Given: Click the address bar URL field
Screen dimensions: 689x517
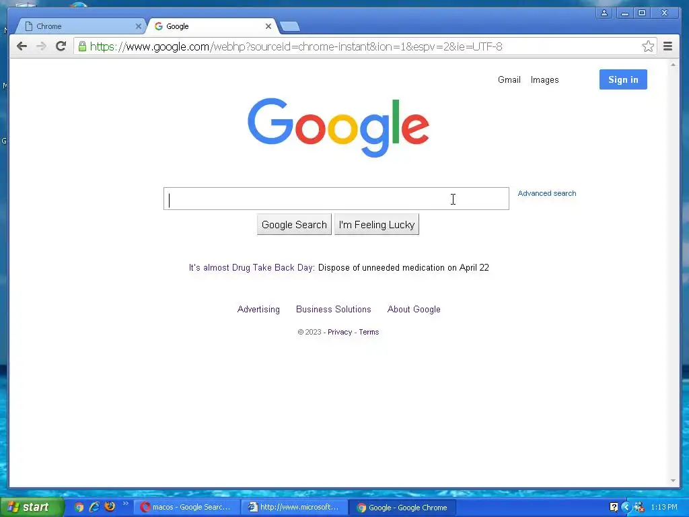Looking at the screenshot, I should pos(365,46).
